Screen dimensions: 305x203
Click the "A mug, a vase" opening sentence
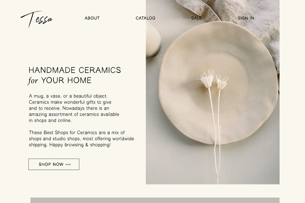pos(68,96)
